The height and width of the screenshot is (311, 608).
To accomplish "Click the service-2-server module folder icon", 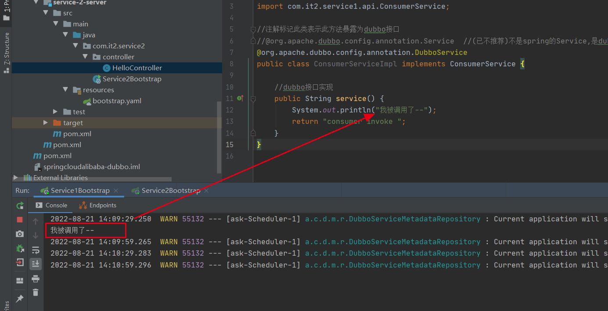I will click(47, 3).
